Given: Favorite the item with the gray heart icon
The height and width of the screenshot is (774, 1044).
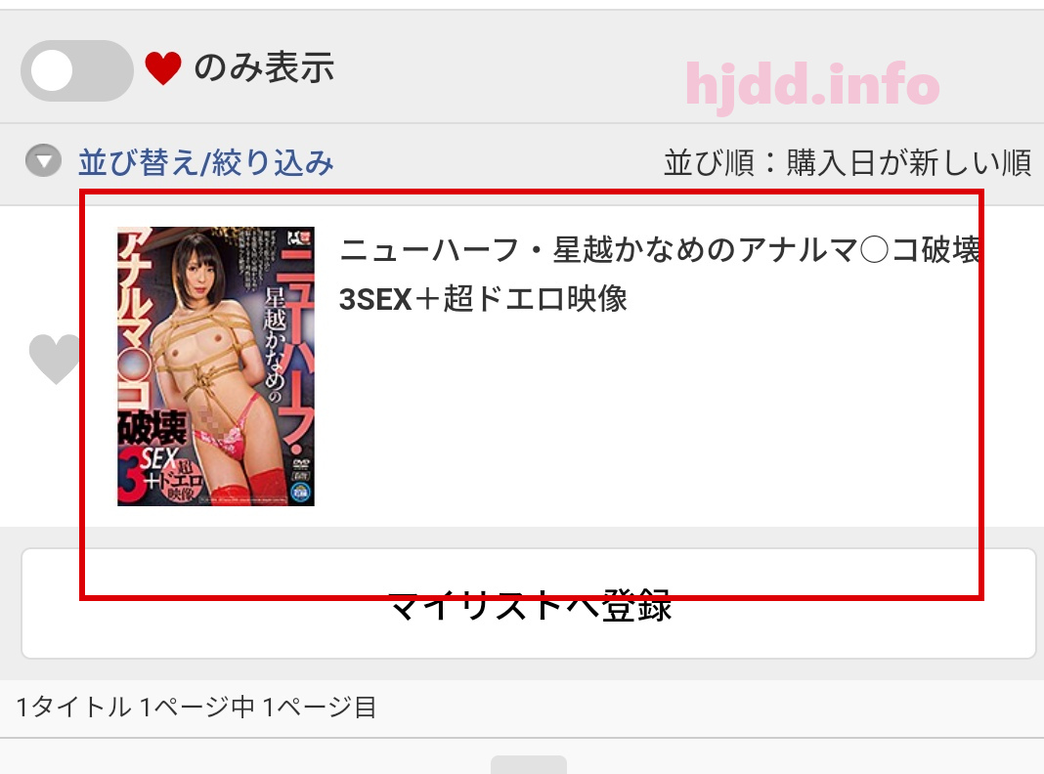Looking at the screenshot, I should click(55, 360).
